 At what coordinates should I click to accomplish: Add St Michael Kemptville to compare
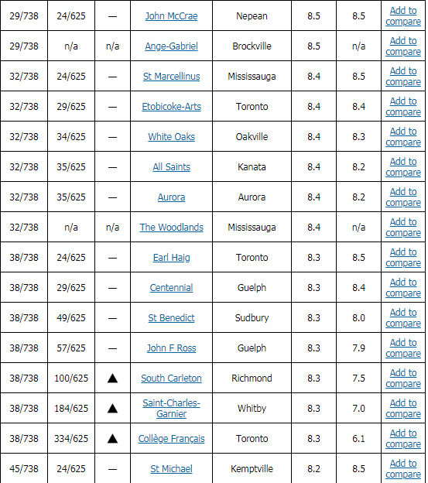[x=403, y=469]
